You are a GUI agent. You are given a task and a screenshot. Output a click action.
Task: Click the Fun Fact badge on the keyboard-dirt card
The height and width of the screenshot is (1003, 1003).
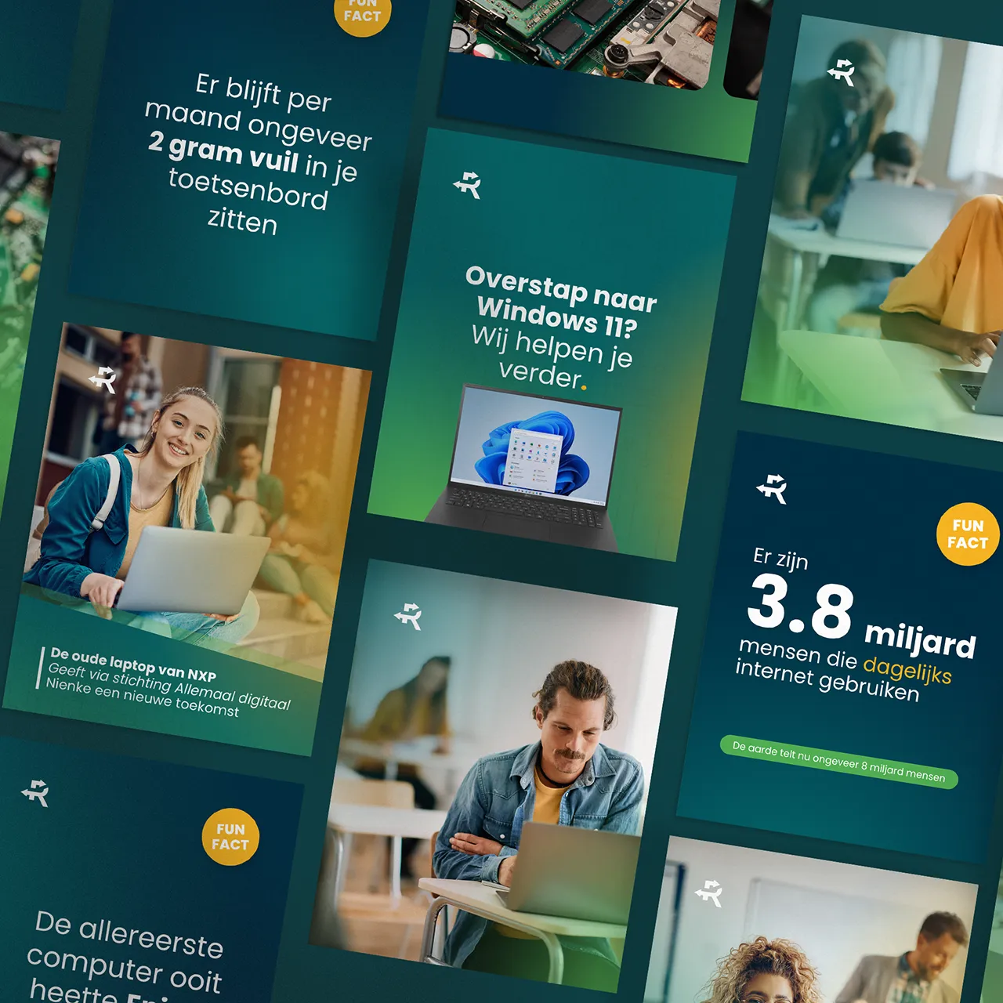[x=362, y=13]
